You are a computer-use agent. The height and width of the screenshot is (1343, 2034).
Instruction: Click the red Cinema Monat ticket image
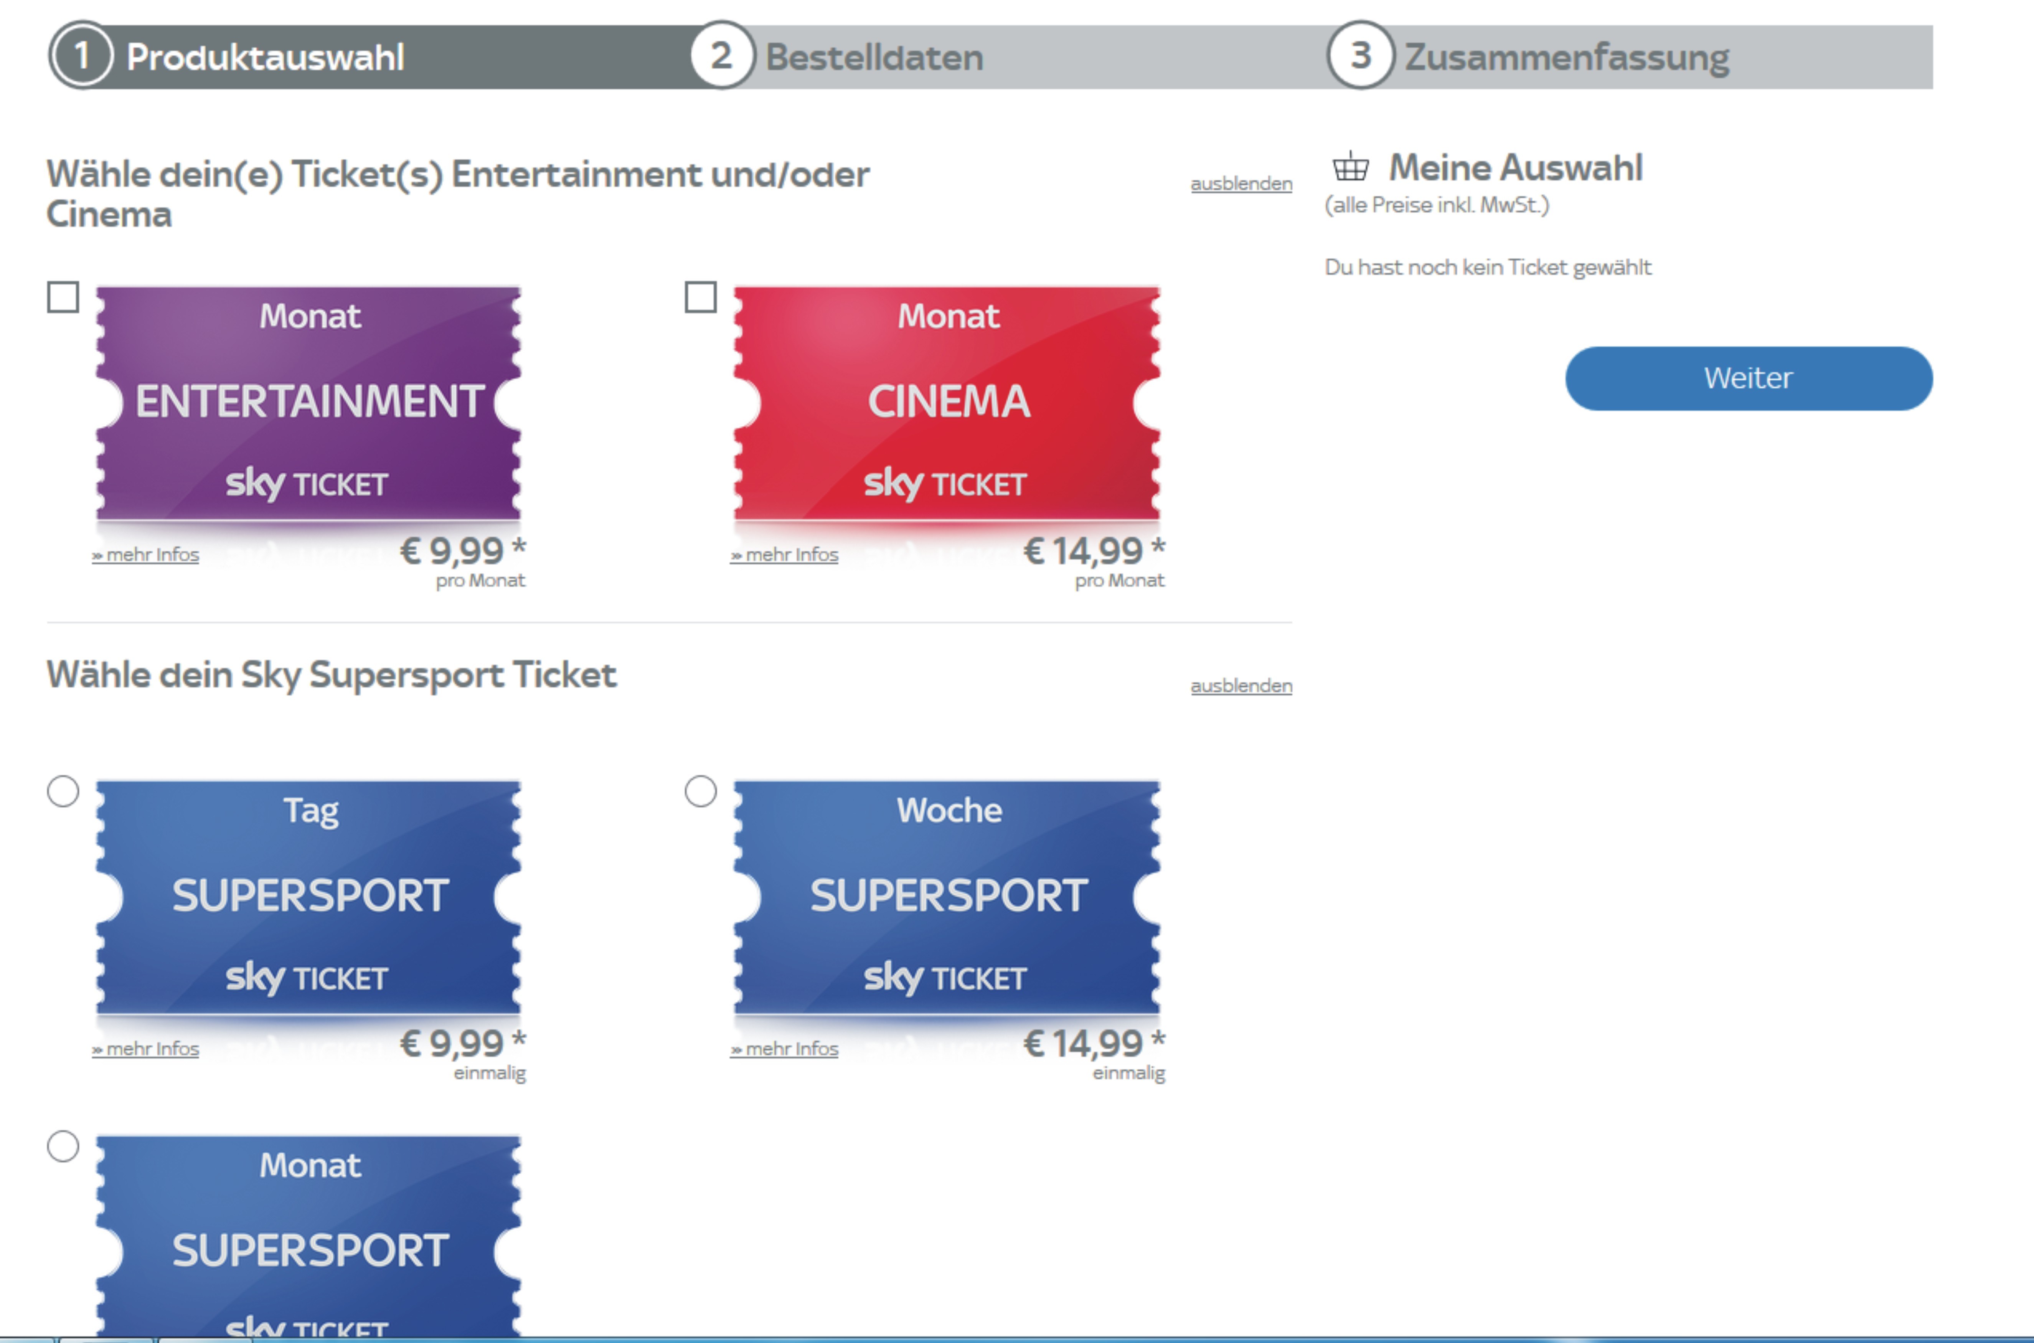[948, 403]
